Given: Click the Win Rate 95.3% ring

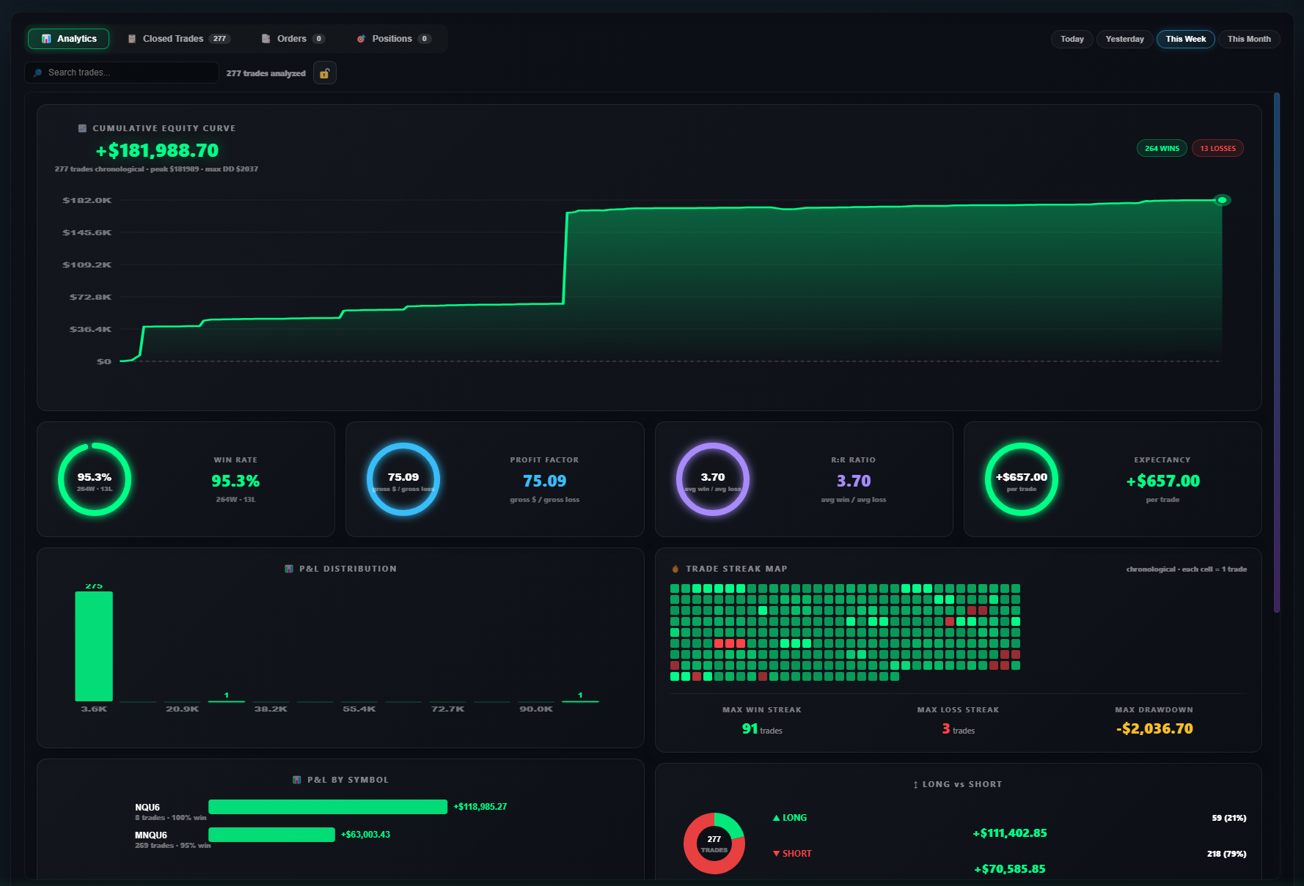Looking at the screenshot, I should (95, 479).
